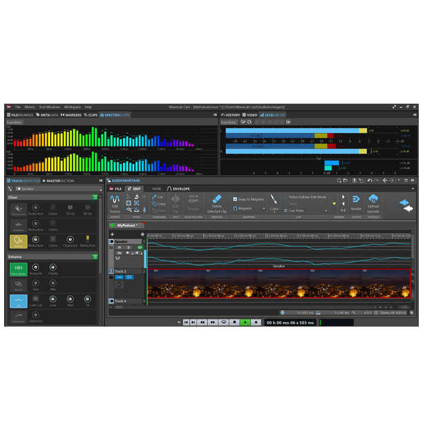
Task: Enable the Voice Exciter effect
Action: coord(18,268)
